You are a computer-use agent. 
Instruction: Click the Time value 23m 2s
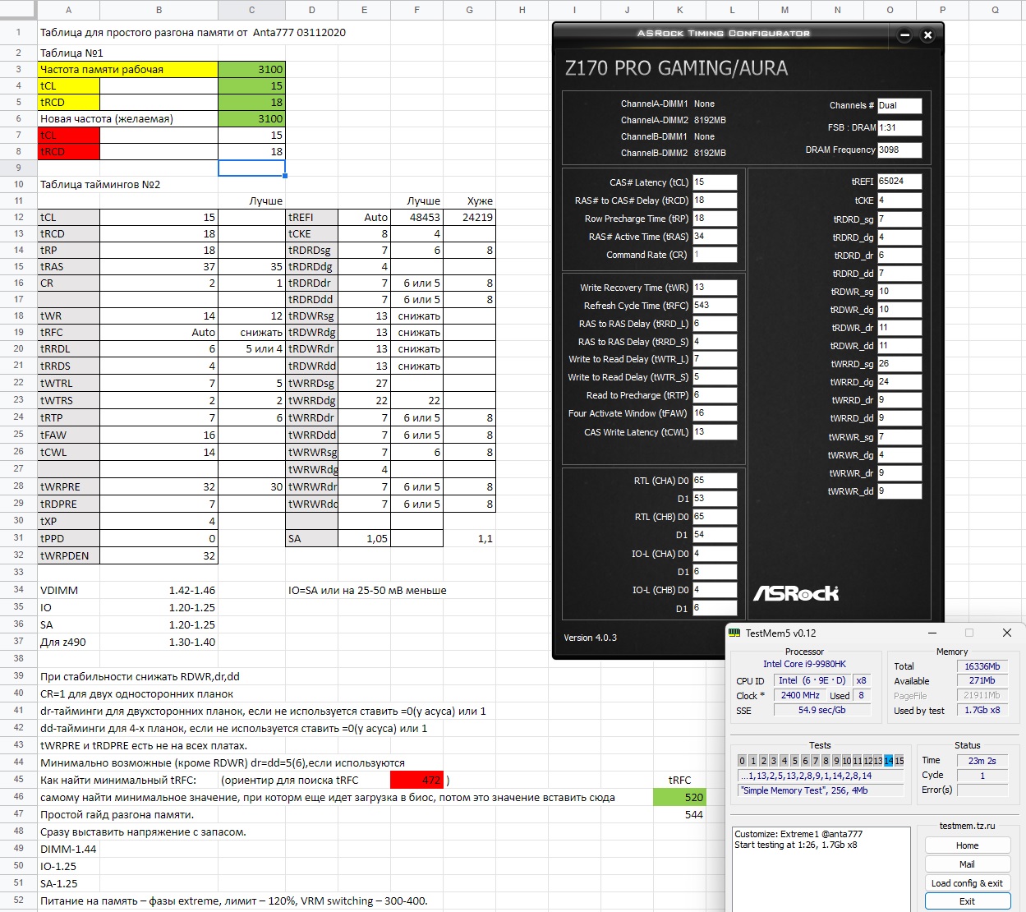tap(982, 761)
